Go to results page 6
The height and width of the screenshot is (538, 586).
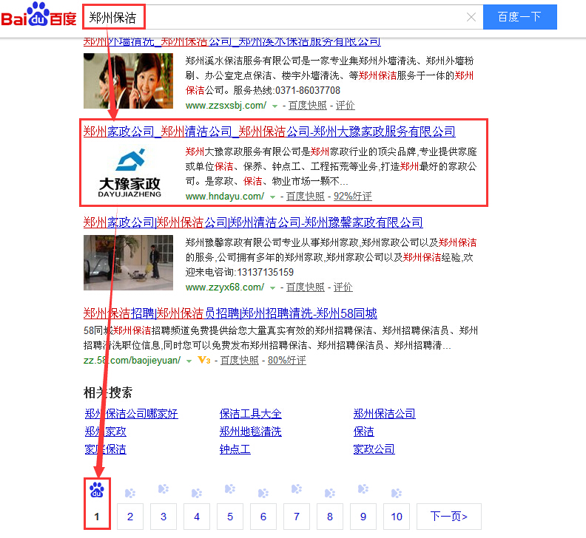(263, 517)
